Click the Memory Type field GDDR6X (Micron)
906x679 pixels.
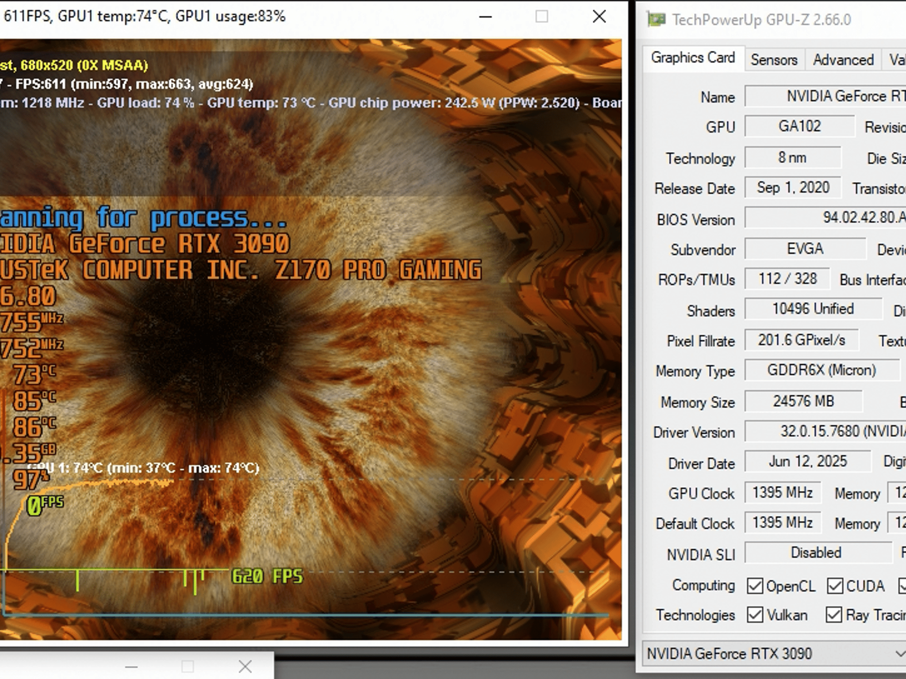pyautogui.click(x=822, y=370)
